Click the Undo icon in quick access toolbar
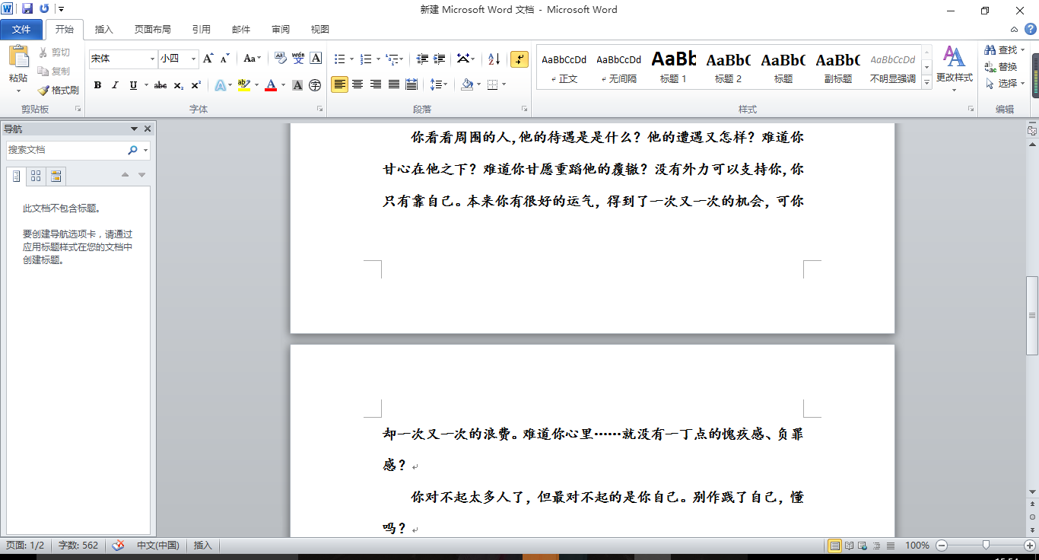 [x=43, y=9]
